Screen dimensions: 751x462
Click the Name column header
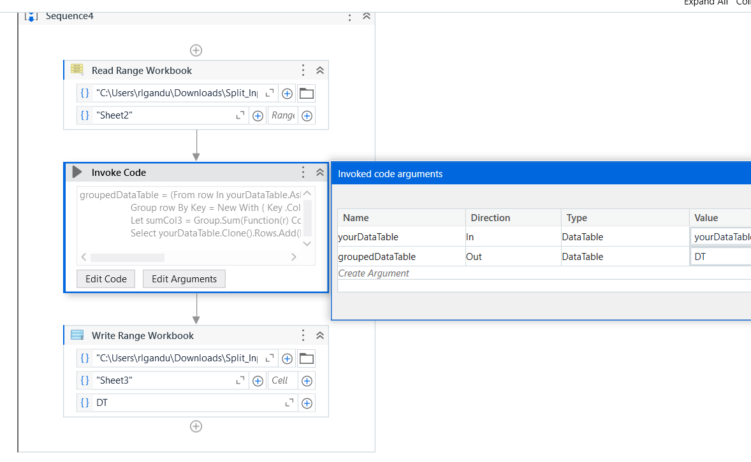[x=402, y=218]
